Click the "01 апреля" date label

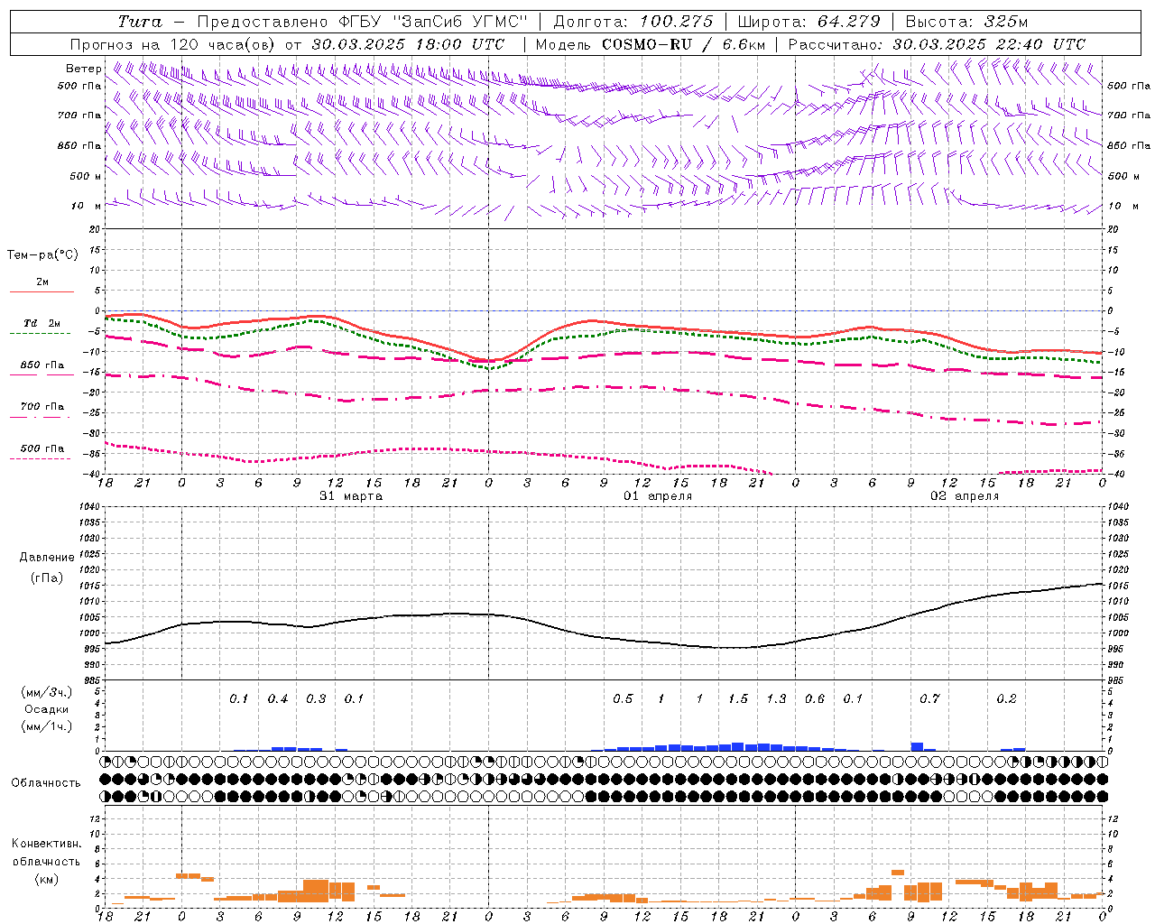click(x=658, y=496)
